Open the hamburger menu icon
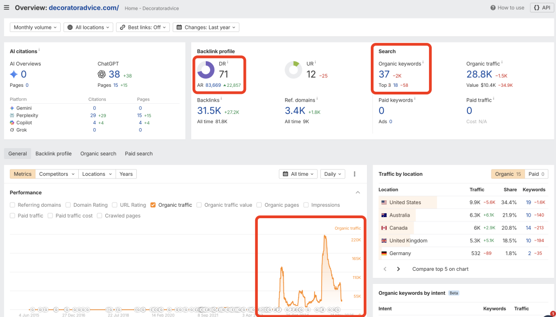The image size is (556, 317). (7, 8)
